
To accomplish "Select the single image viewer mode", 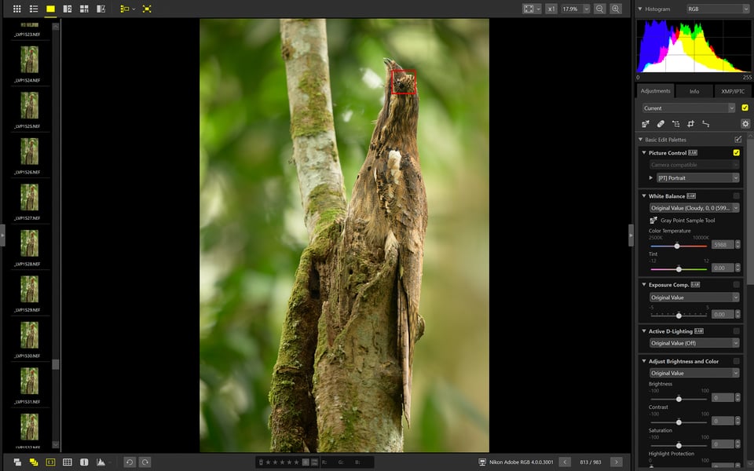I will point(50,9).
